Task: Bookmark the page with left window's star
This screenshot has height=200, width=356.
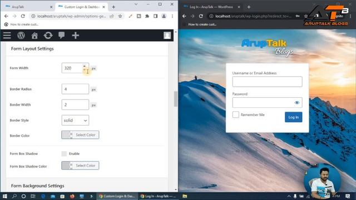Action: point(120,16)
